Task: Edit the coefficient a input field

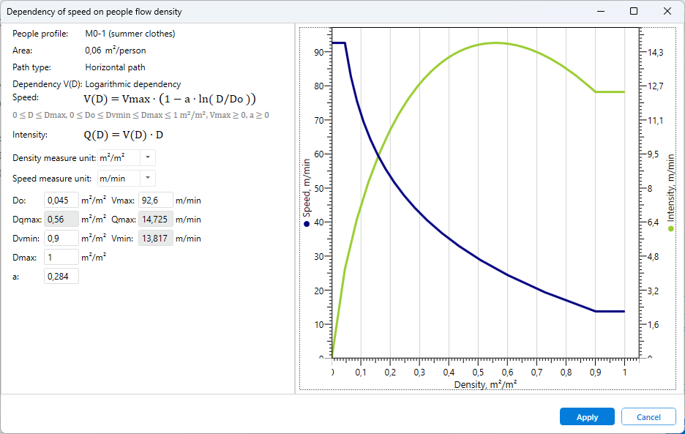Action: [61, 276]
